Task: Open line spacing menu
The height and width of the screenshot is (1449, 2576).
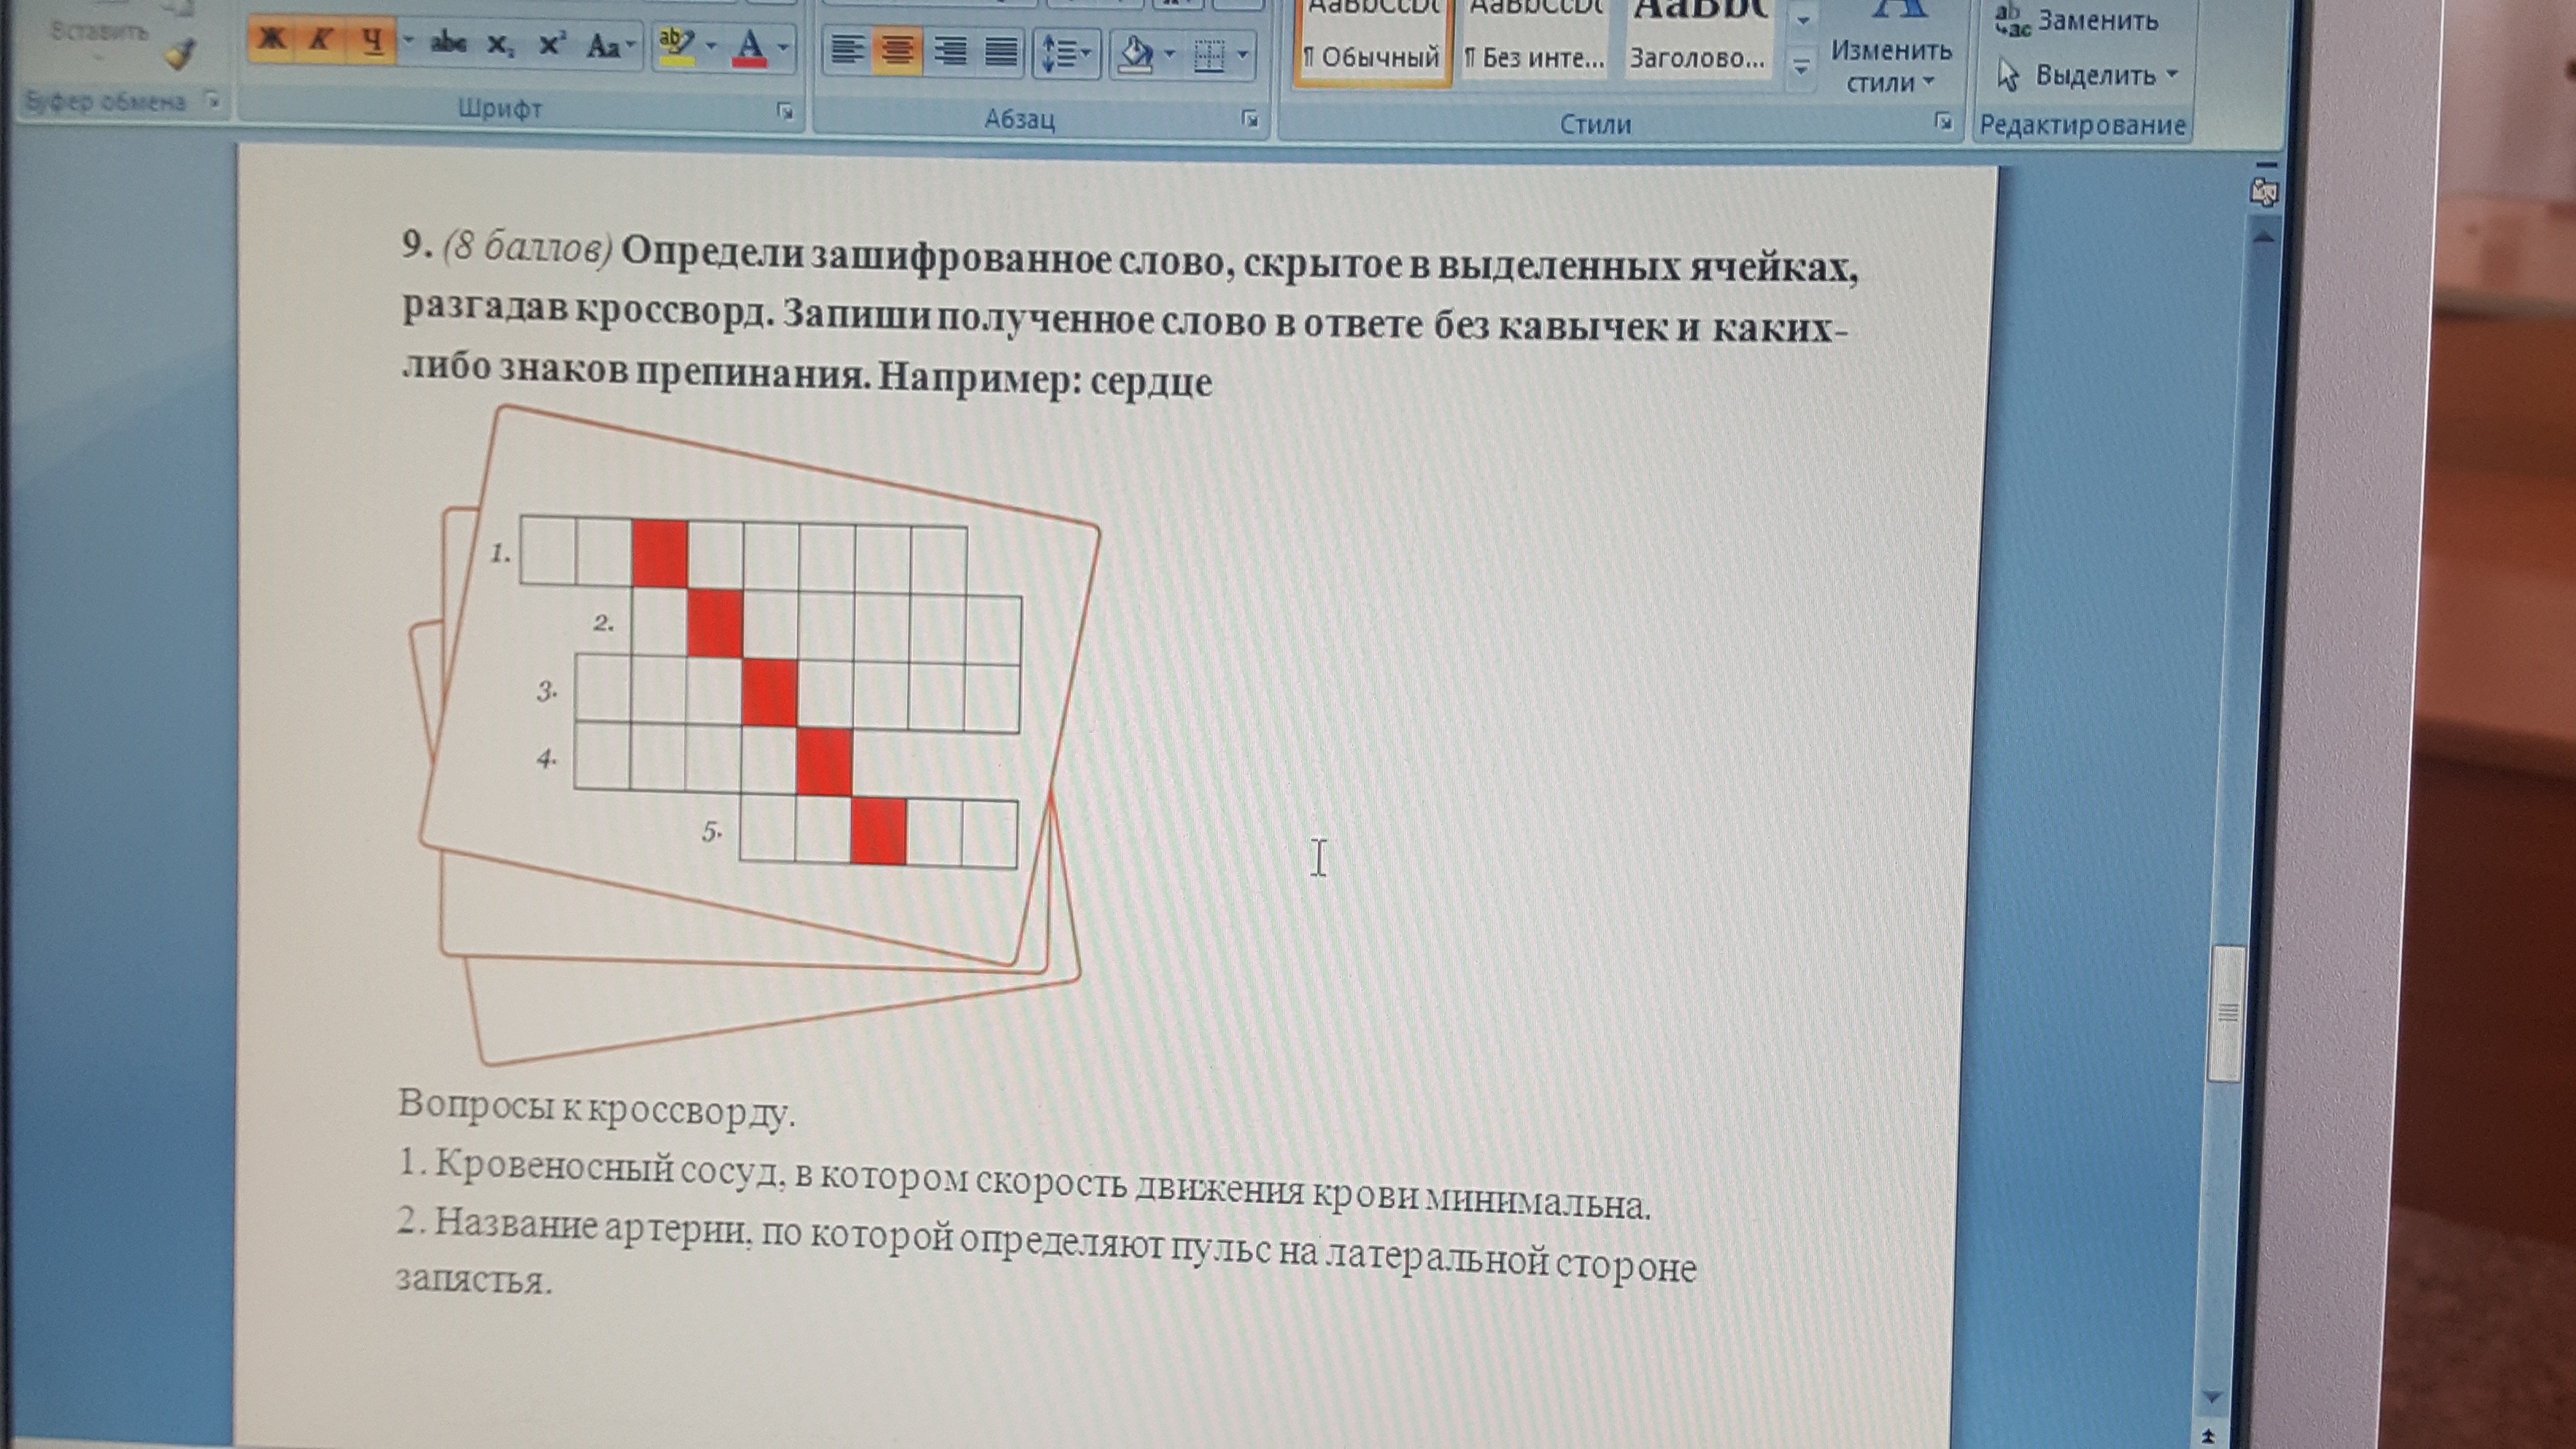Action: click(x=1066, y=54)
